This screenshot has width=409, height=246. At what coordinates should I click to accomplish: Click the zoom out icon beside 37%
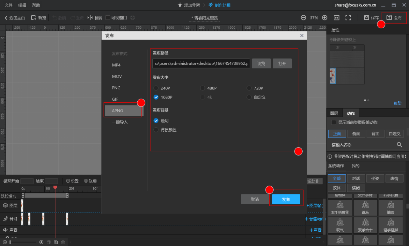303,18
